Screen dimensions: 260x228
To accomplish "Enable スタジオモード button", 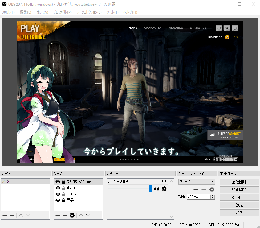I will click(239, 197).
